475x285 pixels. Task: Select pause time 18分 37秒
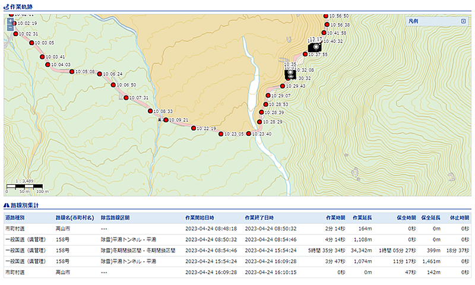click(458, 251)
